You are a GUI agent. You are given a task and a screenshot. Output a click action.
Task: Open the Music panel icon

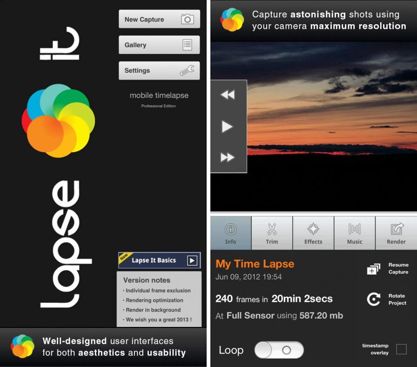pos(355,232)
